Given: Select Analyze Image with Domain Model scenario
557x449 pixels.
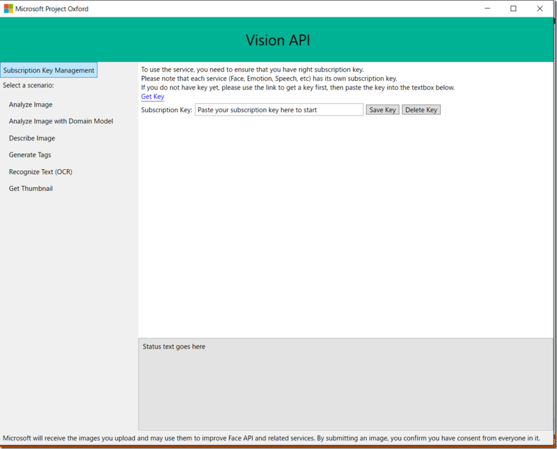Looking at the screenshot, I should point(61,121).
